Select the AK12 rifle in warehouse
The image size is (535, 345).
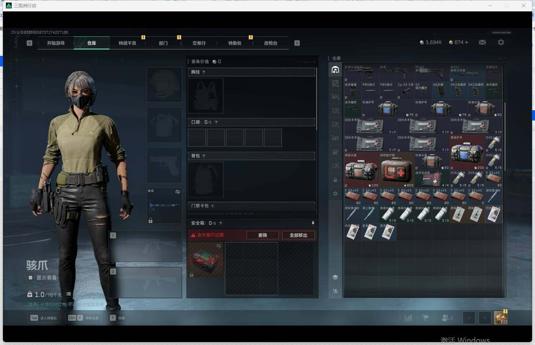click(467, 73)
